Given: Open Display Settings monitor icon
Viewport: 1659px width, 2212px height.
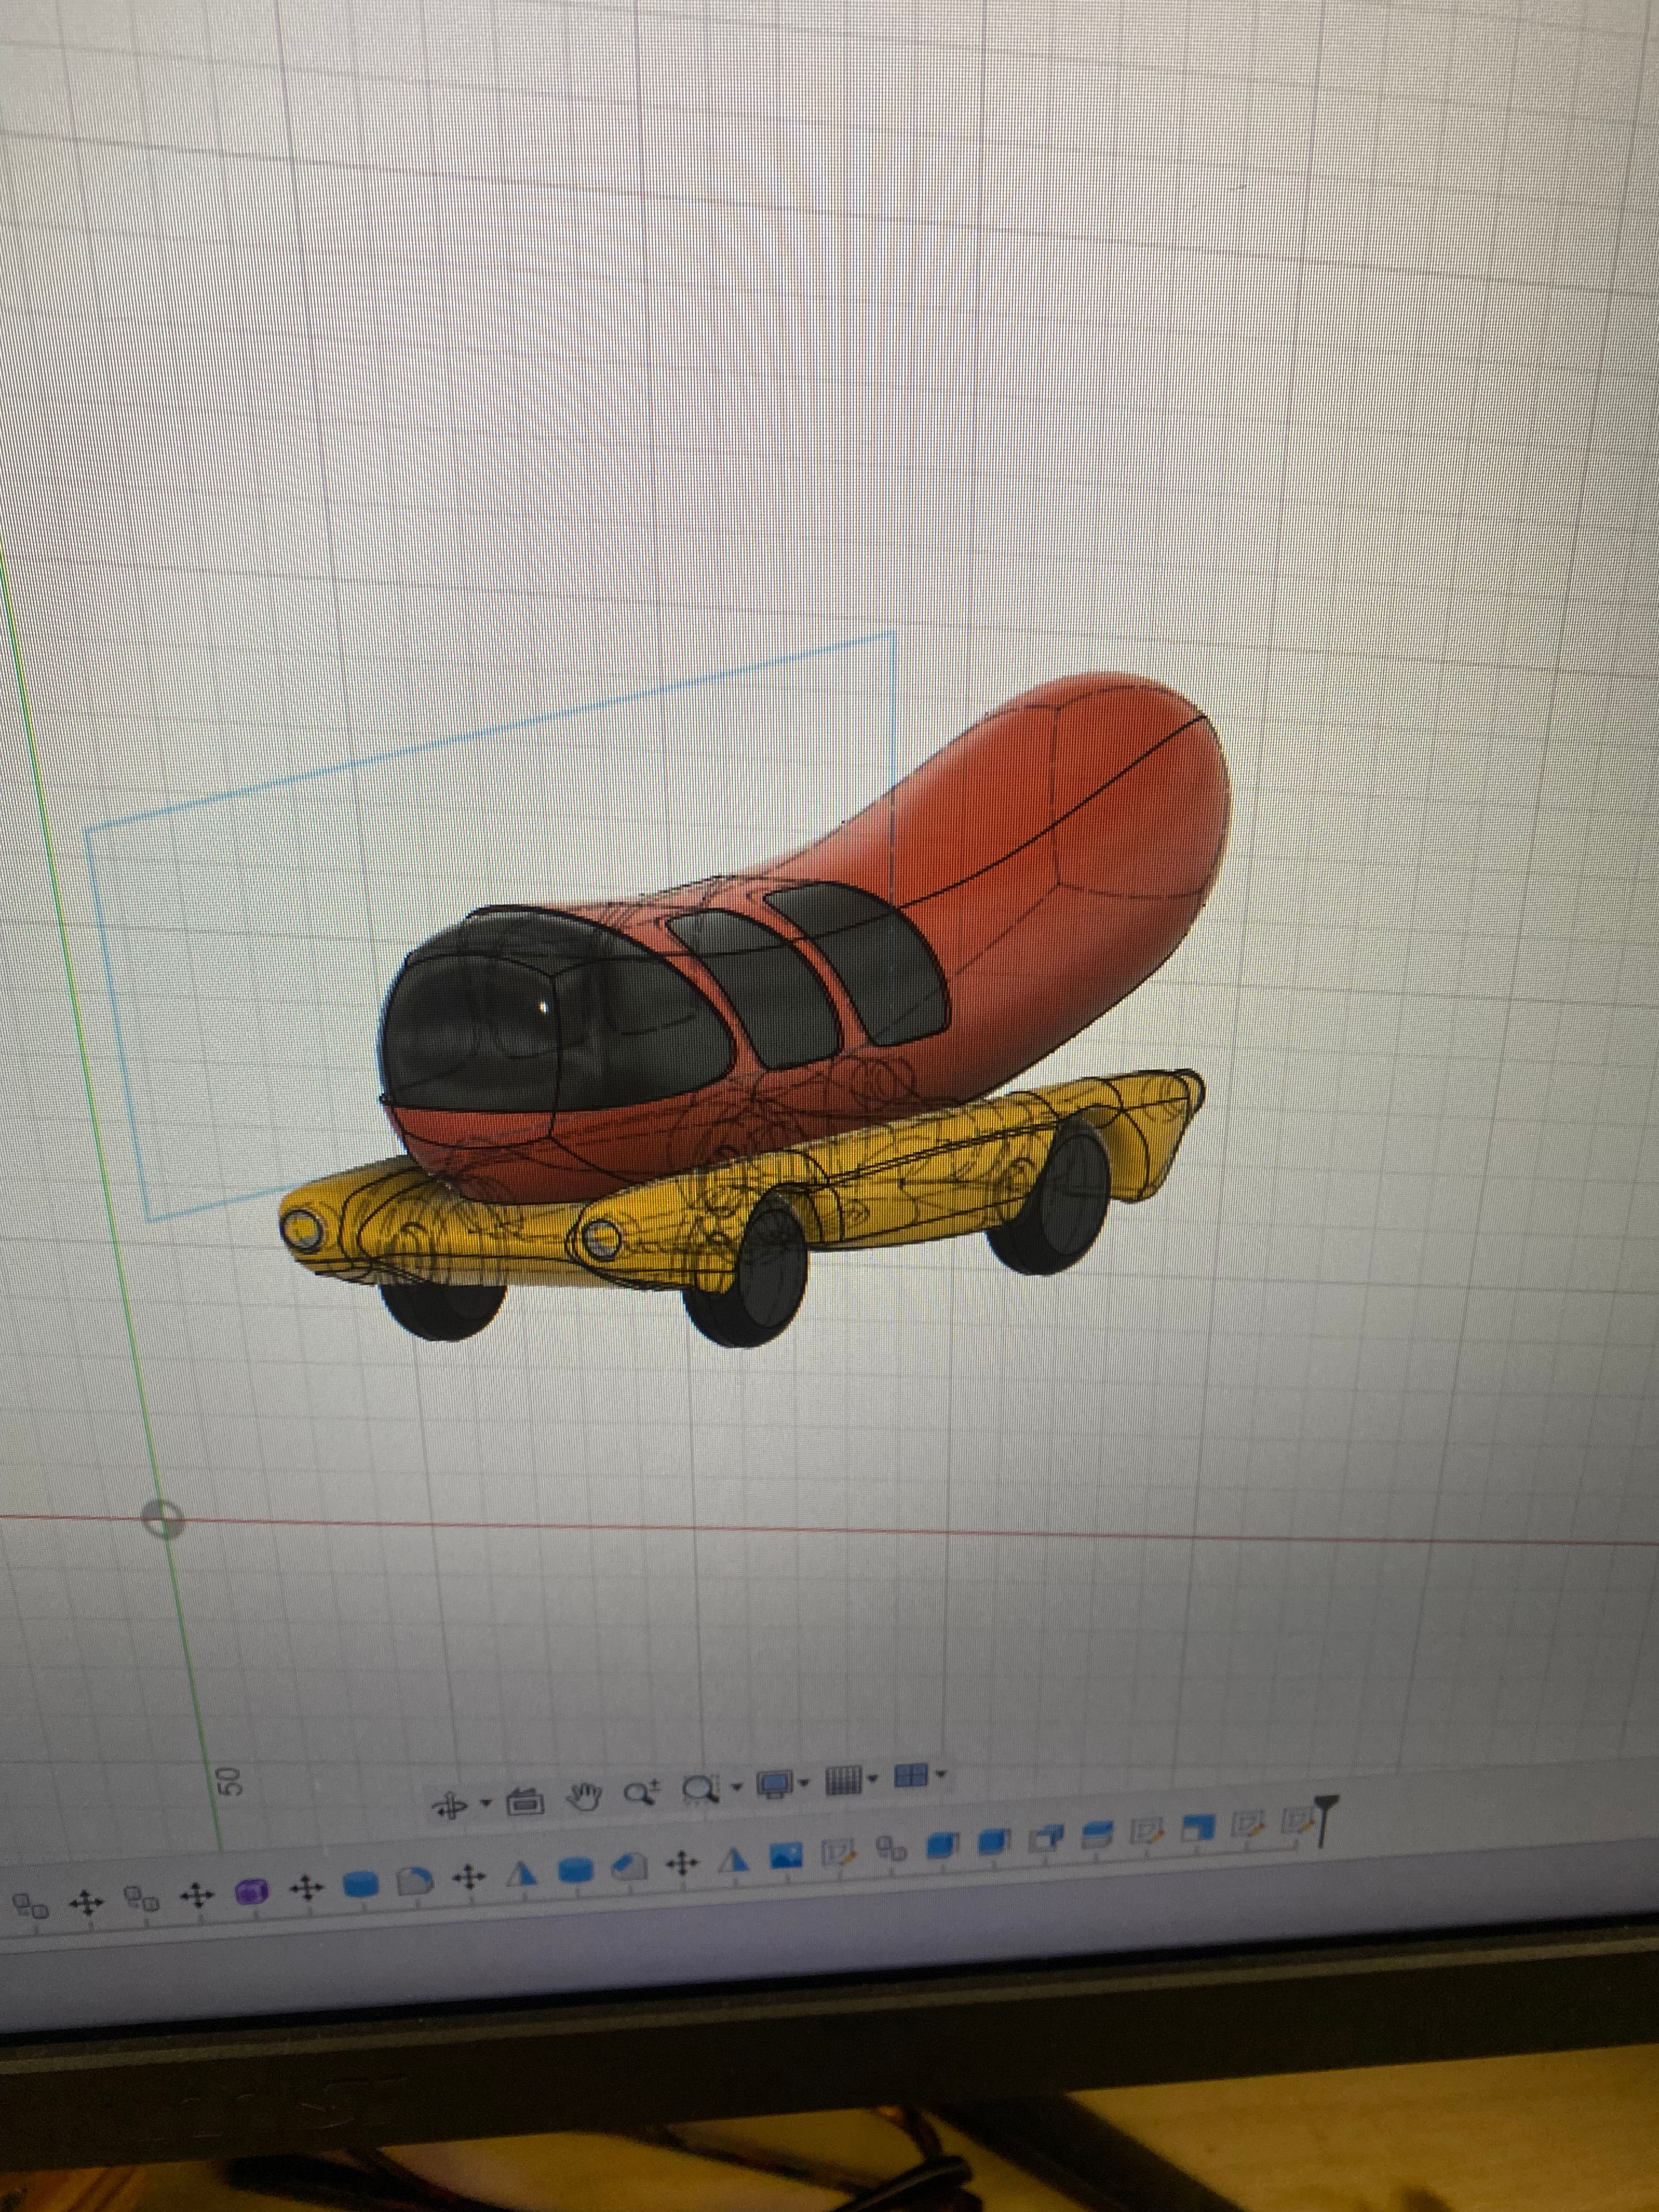Looking at the screenshot, I should (774, 1783).
